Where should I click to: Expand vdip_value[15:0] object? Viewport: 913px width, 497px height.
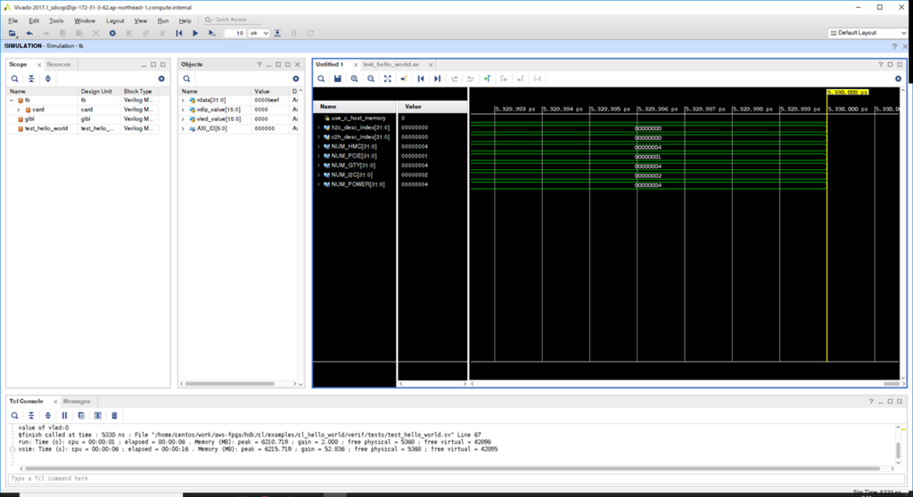[183, 110]
